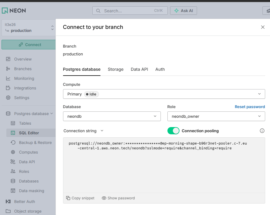The height and width of the screenshot is (215, 270).
Task: Click the Settings gear icon
Action: coord(8,98)
